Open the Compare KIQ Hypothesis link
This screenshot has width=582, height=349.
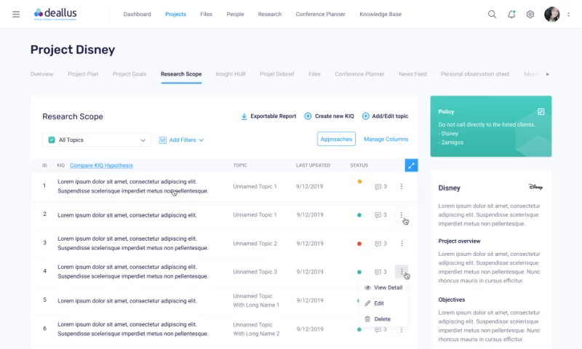(x=101, y=165)
